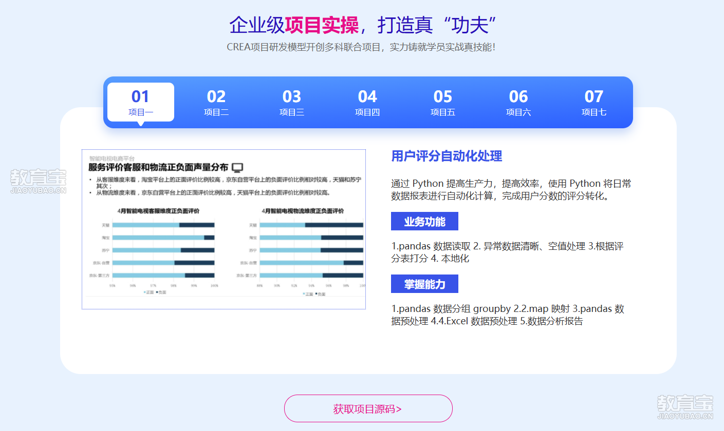
Task: Click the 服务评价客服和物流正负面声量分布 chart title
Action: 158,167
